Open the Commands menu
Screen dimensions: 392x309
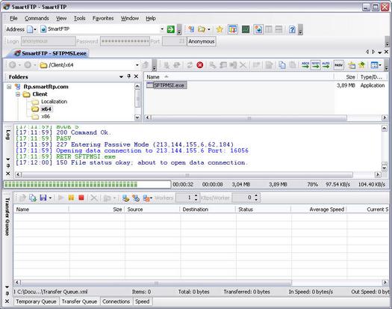click(37, 18)
